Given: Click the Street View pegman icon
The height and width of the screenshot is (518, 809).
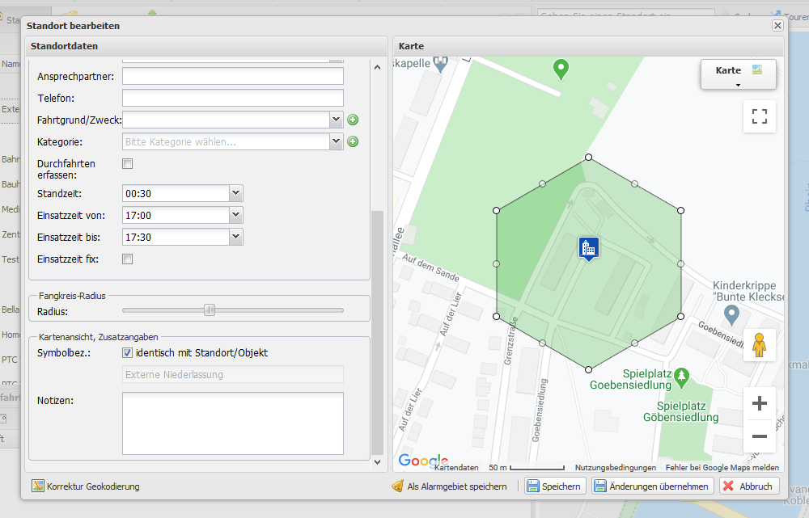Looking at the screenshot, I should 759,345.
